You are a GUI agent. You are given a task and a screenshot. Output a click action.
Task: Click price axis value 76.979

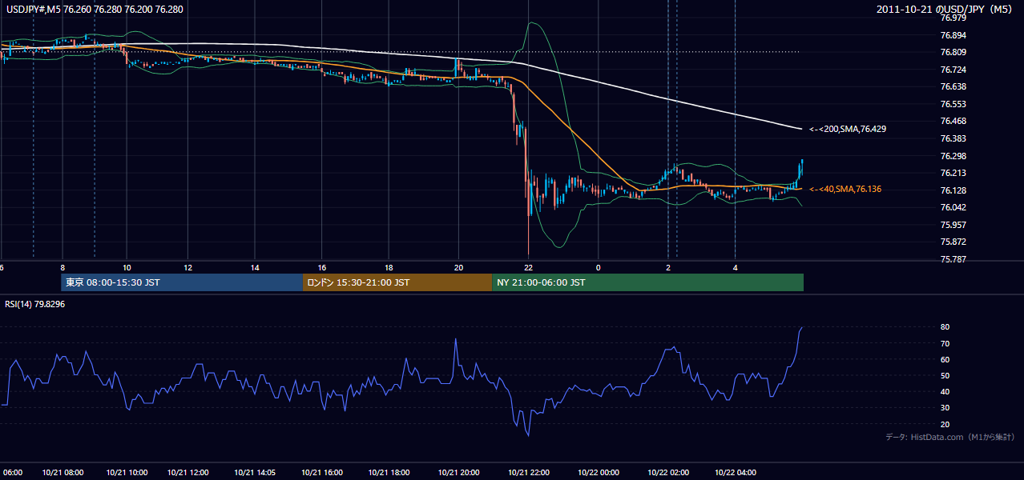point(952,18)
